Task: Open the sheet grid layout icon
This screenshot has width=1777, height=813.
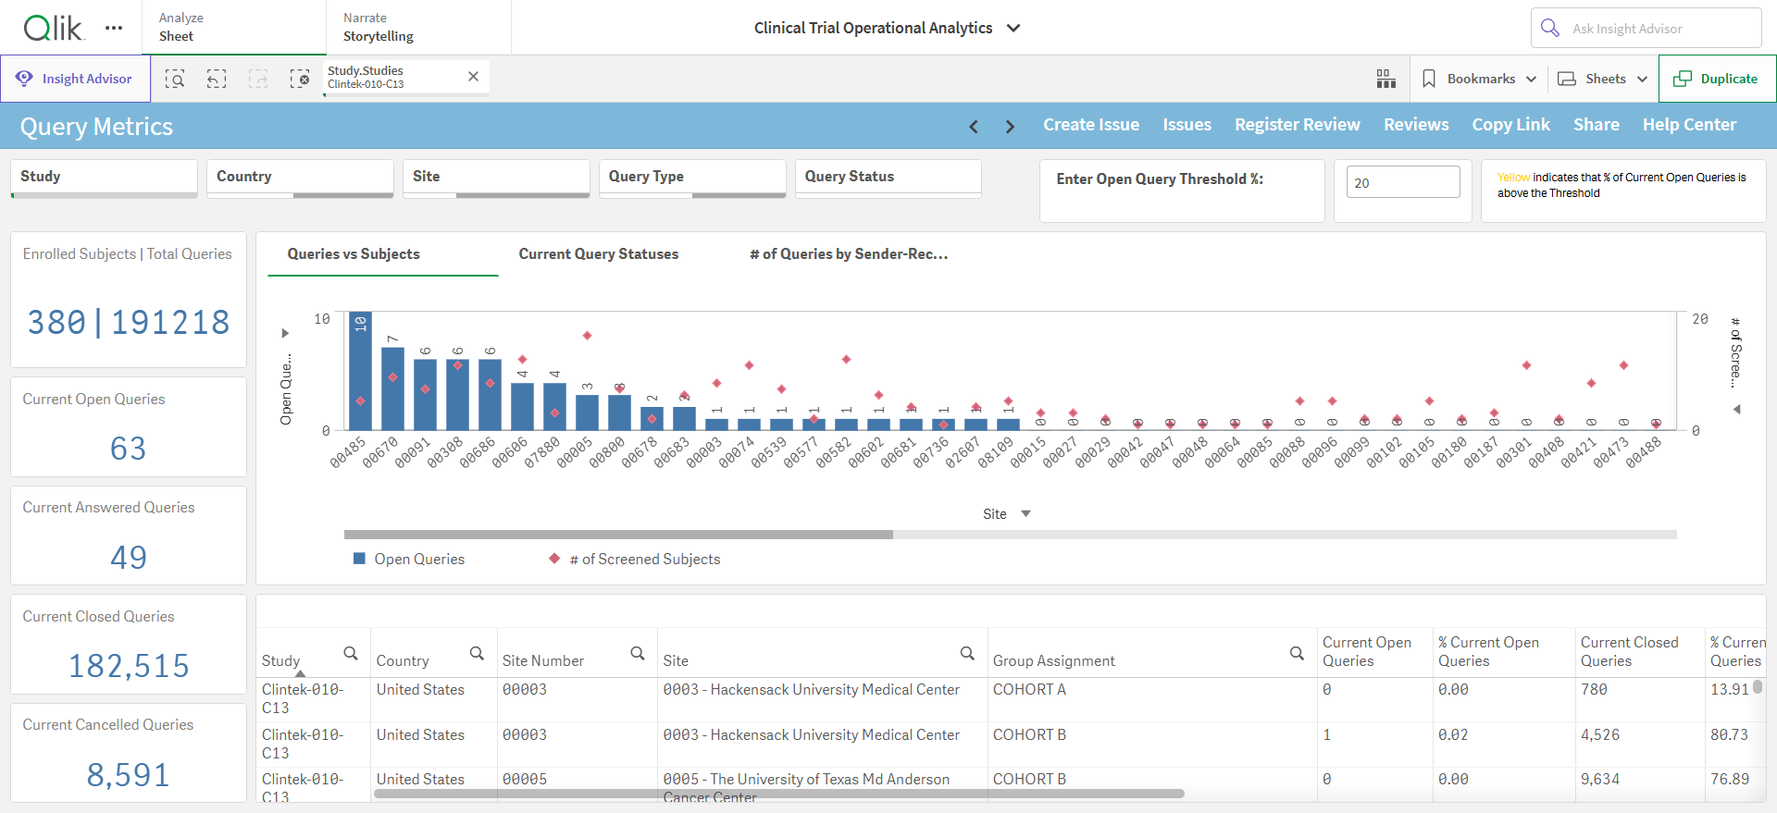Action: 1386,79
